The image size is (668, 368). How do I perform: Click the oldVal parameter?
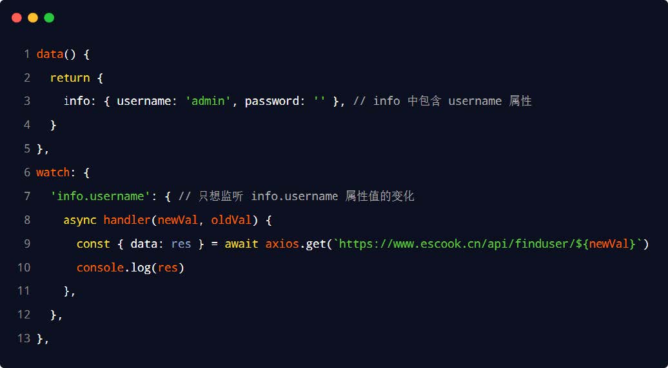pyautogui.click(x=231, y=220)
